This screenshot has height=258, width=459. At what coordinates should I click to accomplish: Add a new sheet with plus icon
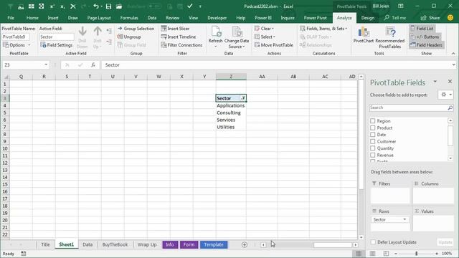[x=245, y=244]
